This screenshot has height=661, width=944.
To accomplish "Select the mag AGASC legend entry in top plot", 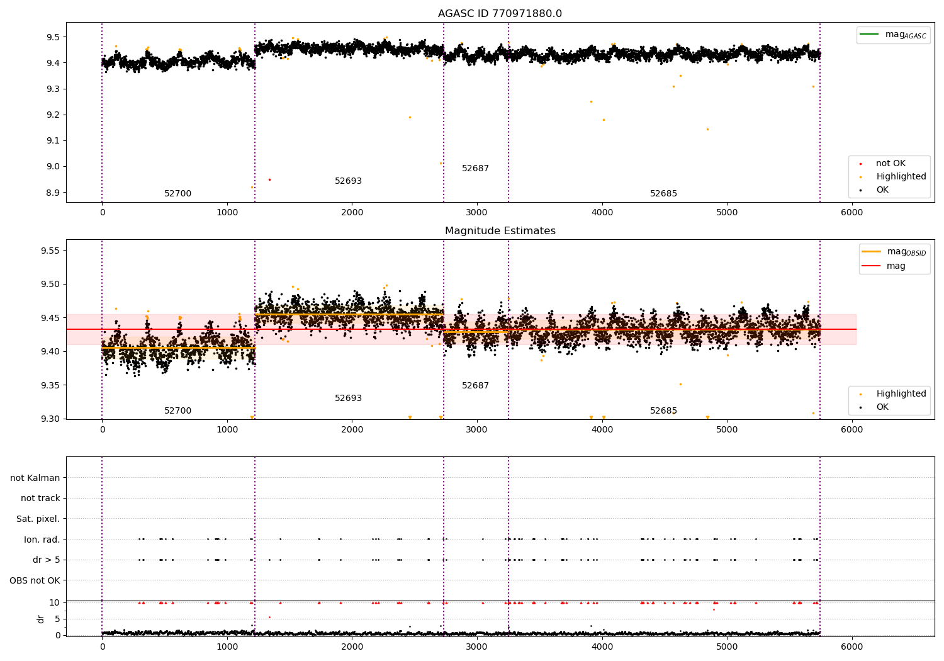I will pos(893,35).
